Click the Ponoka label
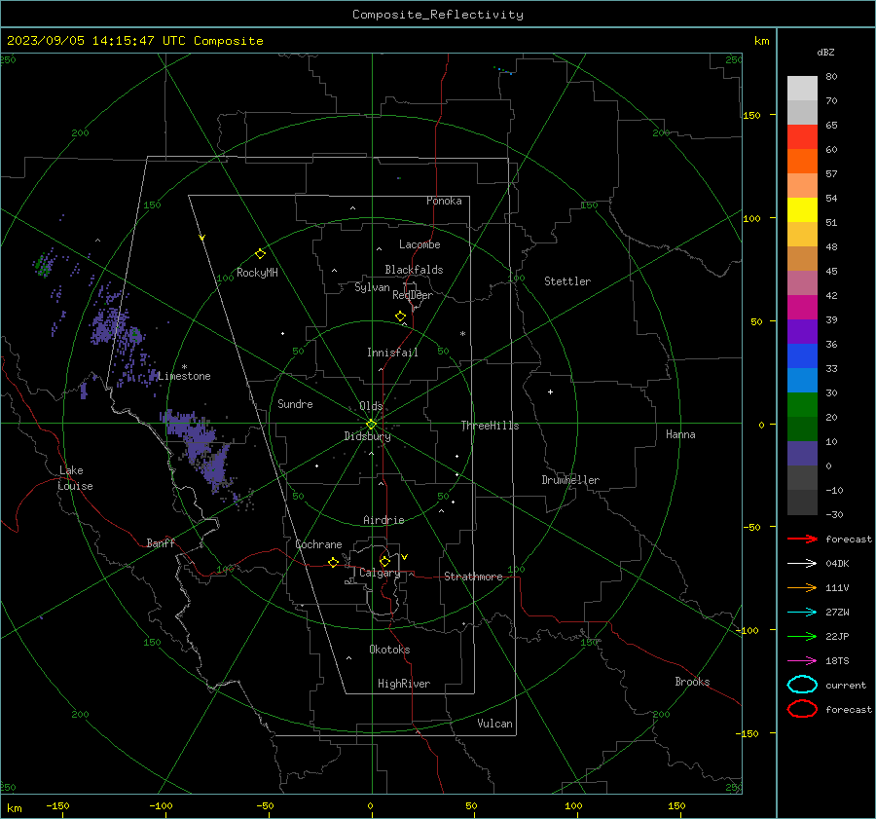The width and height of the screenshot is (876, 819). tap(444, 201)
